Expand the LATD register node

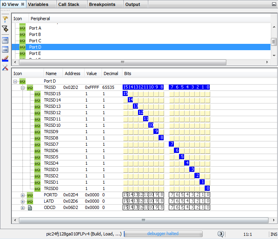point(23,201)
